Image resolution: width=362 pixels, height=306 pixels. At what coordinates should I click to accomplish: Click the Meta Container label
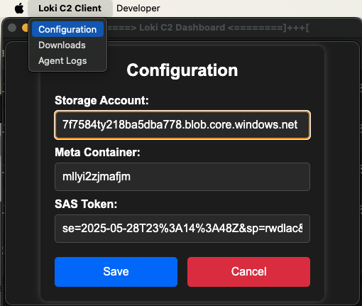pos(97,152)
